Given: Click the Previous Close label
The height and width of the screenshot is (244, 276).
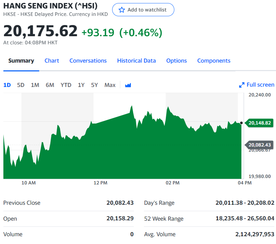Looking at the screenshot, I should point(22,203).
